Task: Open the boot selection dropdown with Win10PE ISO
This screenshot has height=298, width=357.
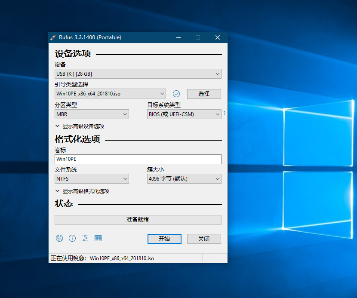Action: tap(110, 94)
